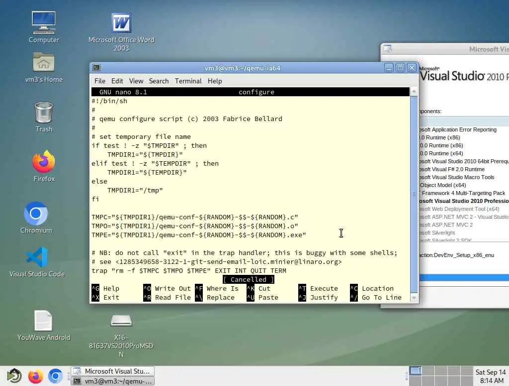Click the trap "rm -f" command line
Viewport: 509px width, 386px height.
189,270
